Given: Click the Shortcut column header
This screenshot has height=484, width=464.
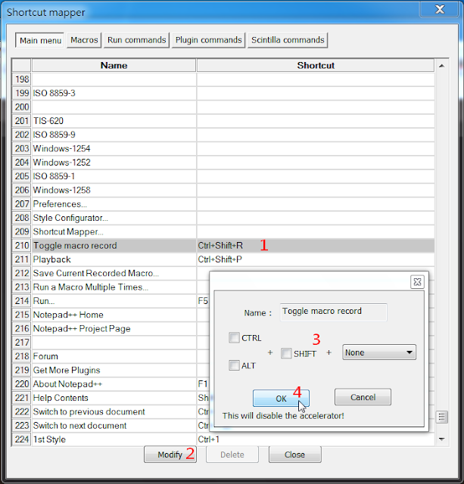Looking at the screenshot, I should (316, 66).
